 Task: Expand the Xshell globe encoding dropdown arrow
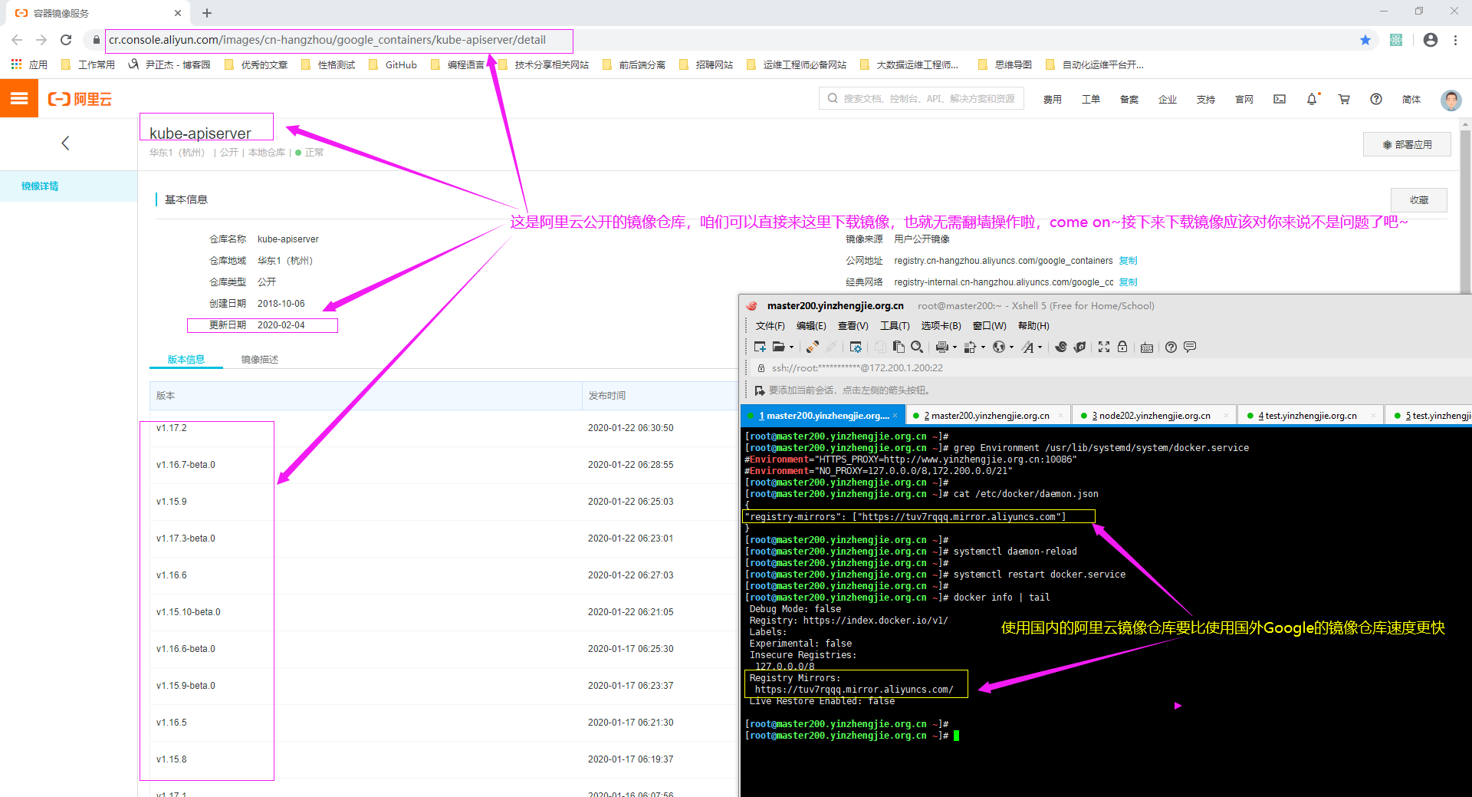tap(1011, 347)
